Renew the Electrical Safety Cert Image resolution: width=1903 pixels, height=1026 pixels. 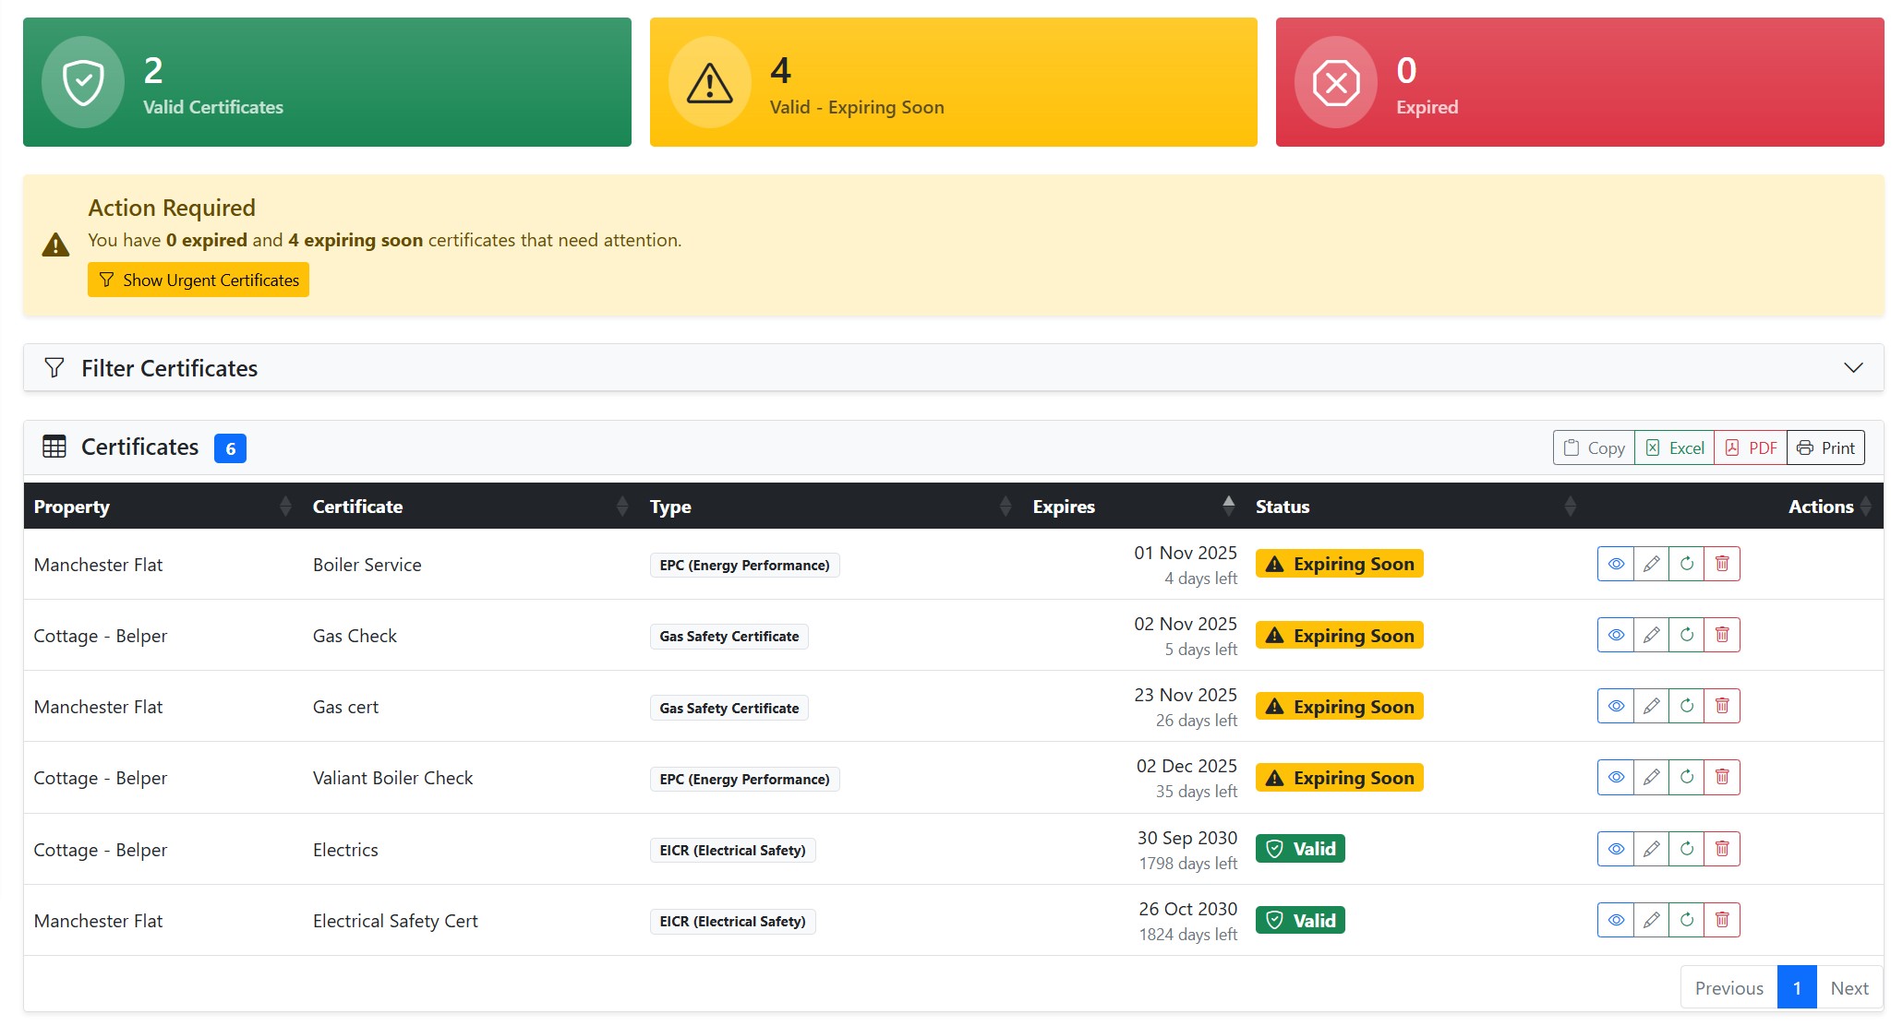coord(1687,920)
